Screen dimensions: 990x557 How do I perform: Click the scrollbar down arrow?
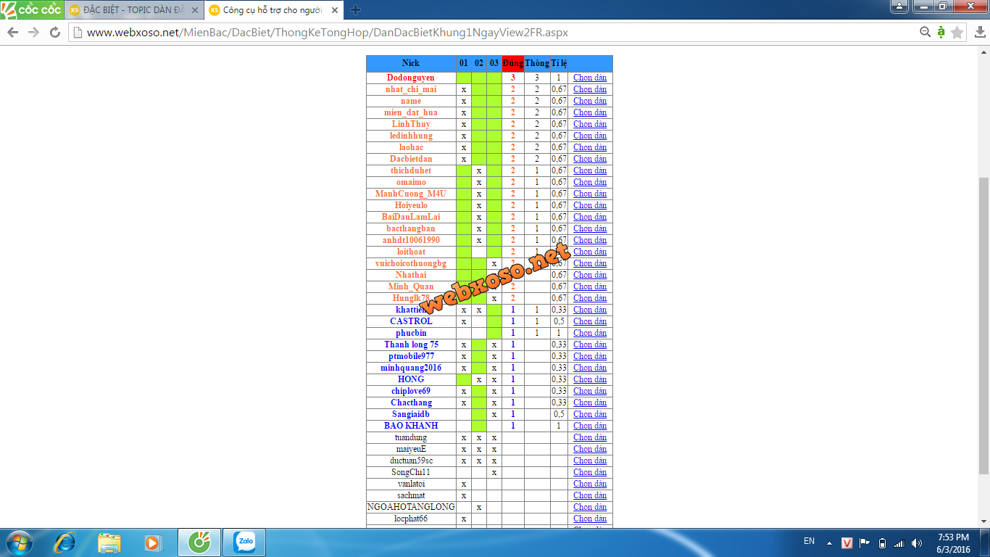[x=983, y=521]
